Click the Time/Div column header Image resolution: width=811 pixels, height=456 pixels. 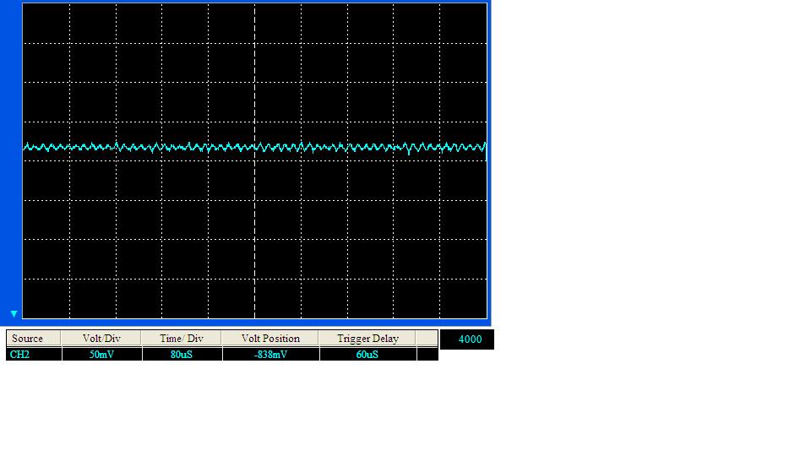click(182, 338)
